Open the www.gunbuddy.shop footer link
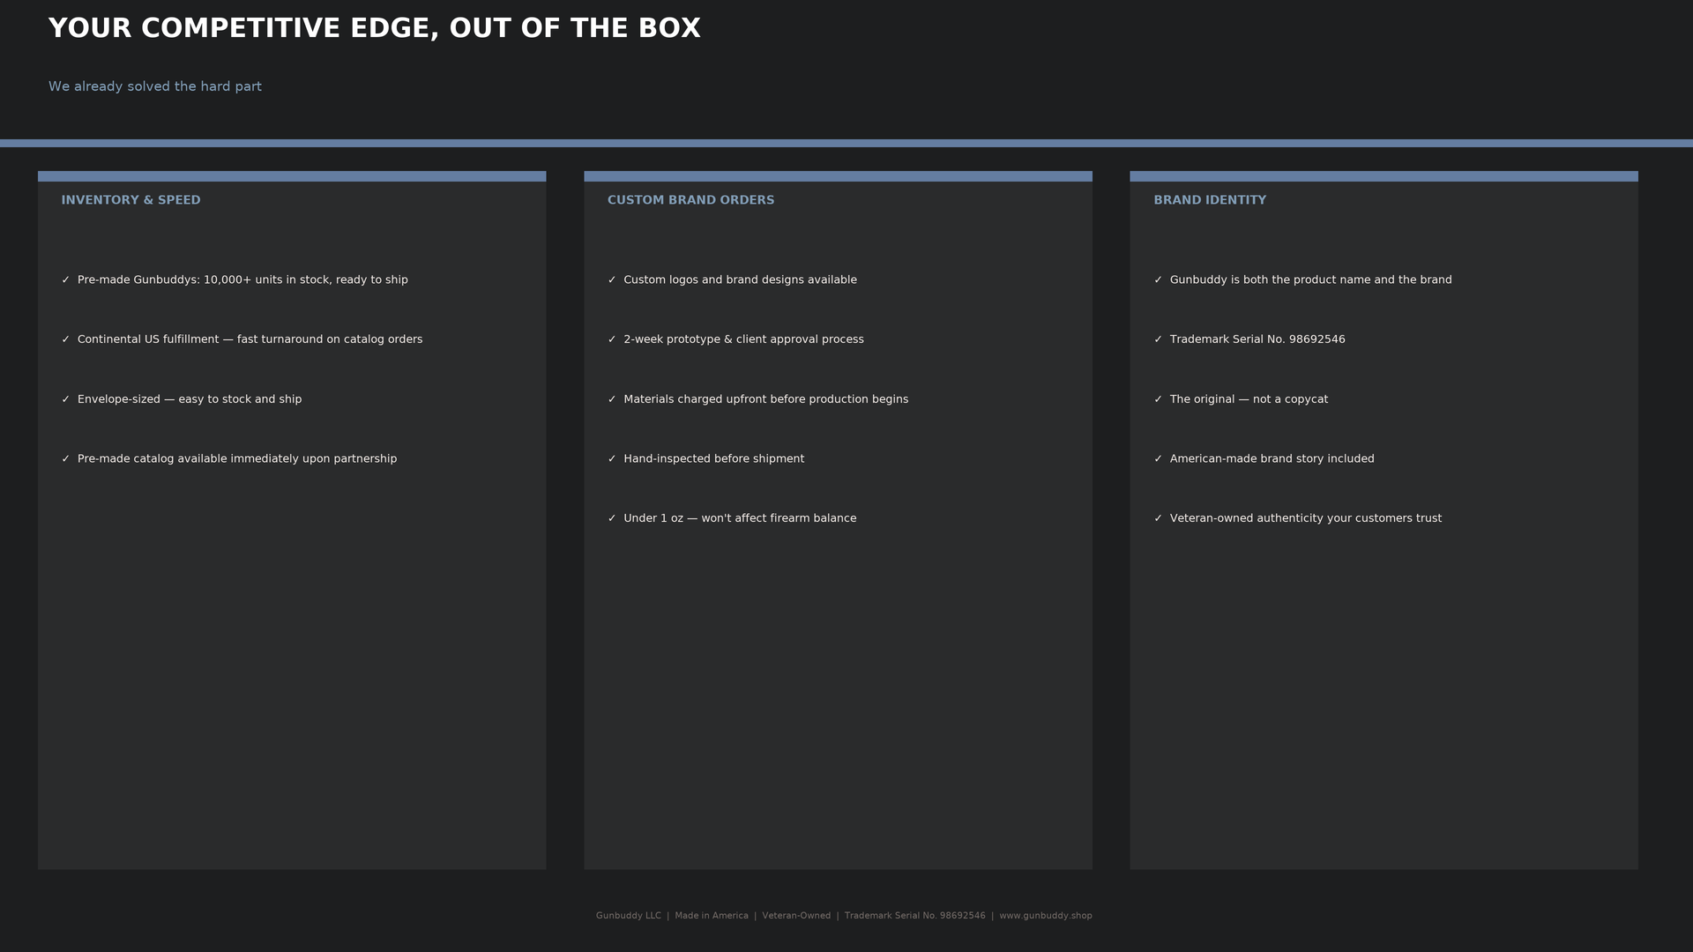This screenshot has height=952, width=1693. (1046, 916)
